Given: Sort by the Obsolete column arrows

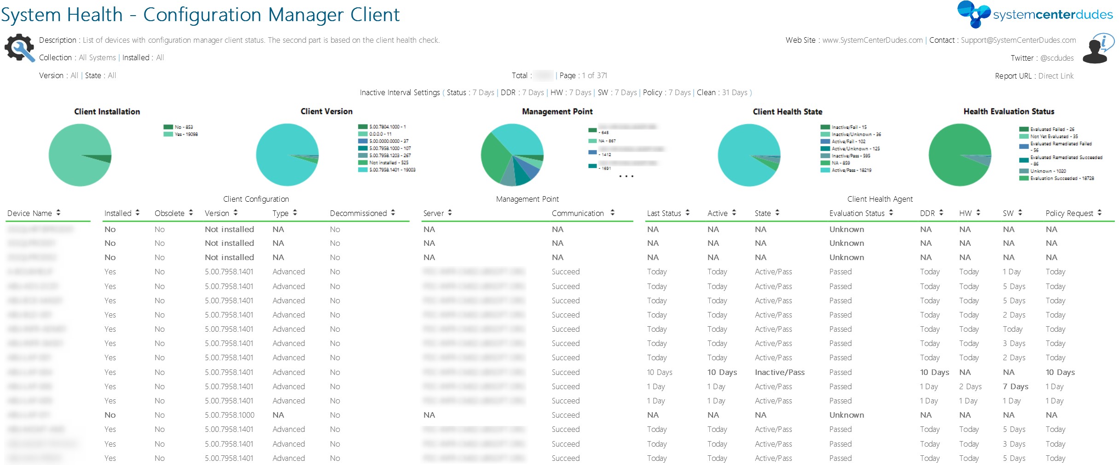Looking at the screenshot, I should tap(191, 213).
